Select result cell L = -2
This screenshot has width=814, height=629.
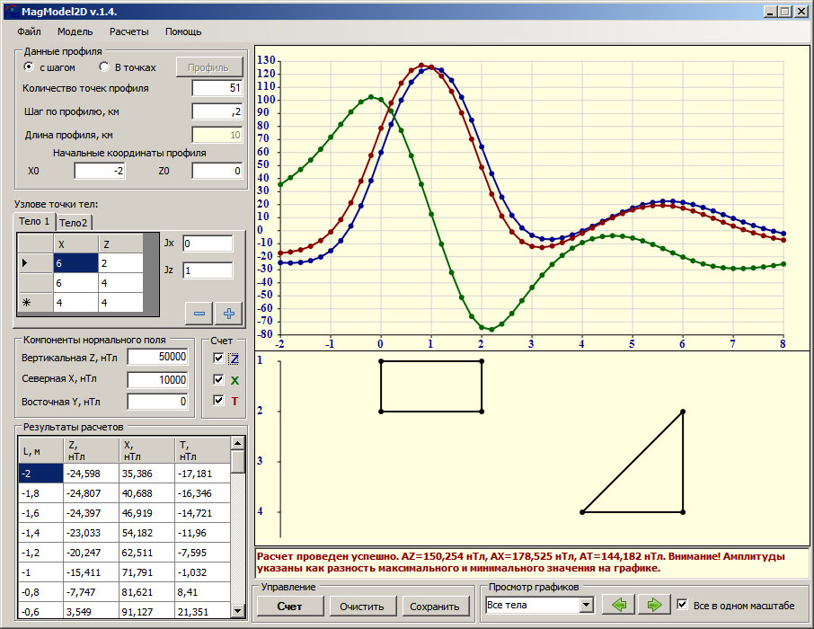pyautogui.click(x=41, y=474)
